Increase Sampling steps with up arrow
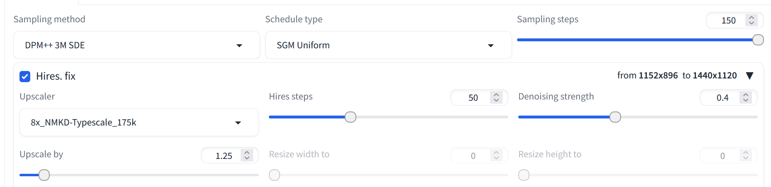 point(752,18)
